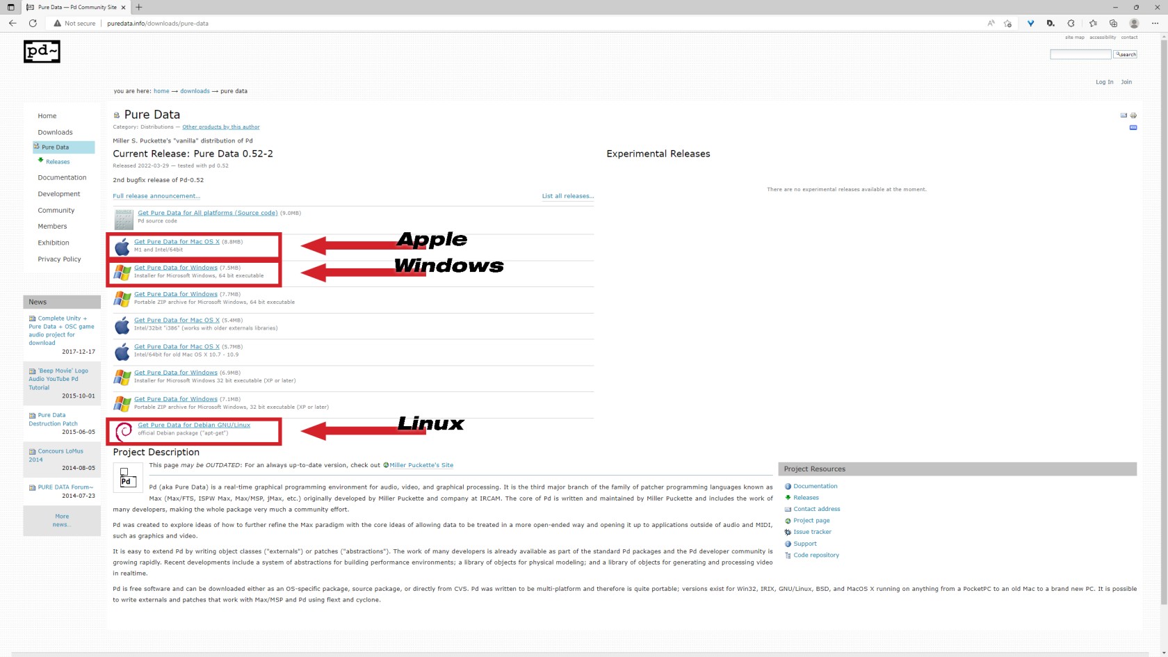Screen dimensions: 1168x657
Task: Click the send page email icon near title
Action: (x=1124, y=115)
